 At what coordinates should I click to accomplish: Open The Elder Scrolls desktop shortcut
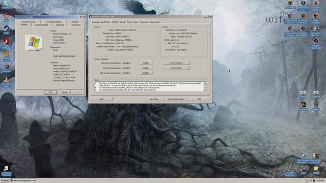point(290,171)
